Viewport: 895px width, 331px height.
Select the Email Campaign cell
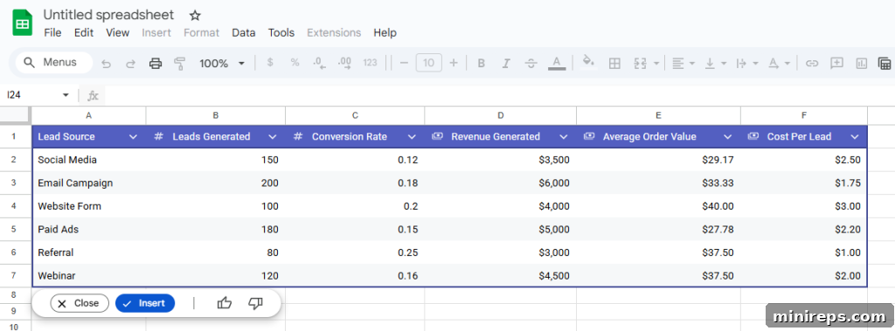(88, 183)
